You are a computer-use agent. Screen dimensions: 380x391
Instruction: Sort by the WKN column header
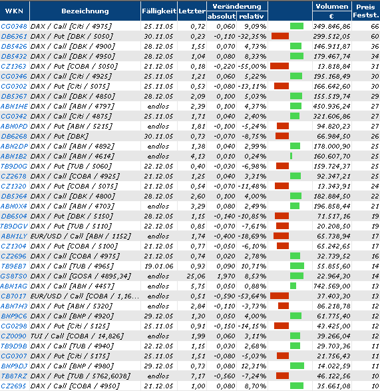14,11
